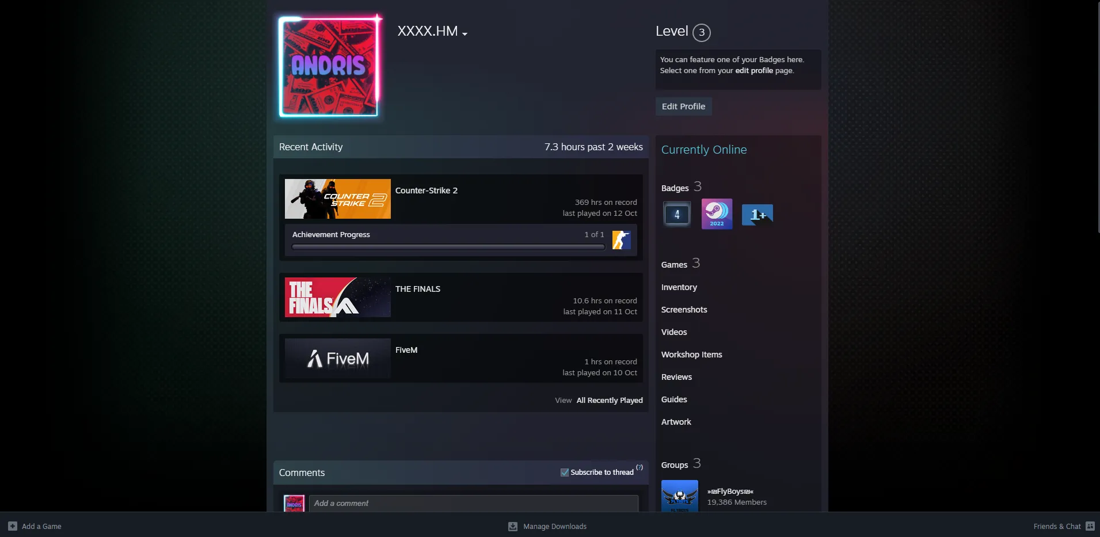Image resolution: width=1100 pixels, height=537 pixels.
Task: Open the Artwork page
Action: [x=676, y=422]
